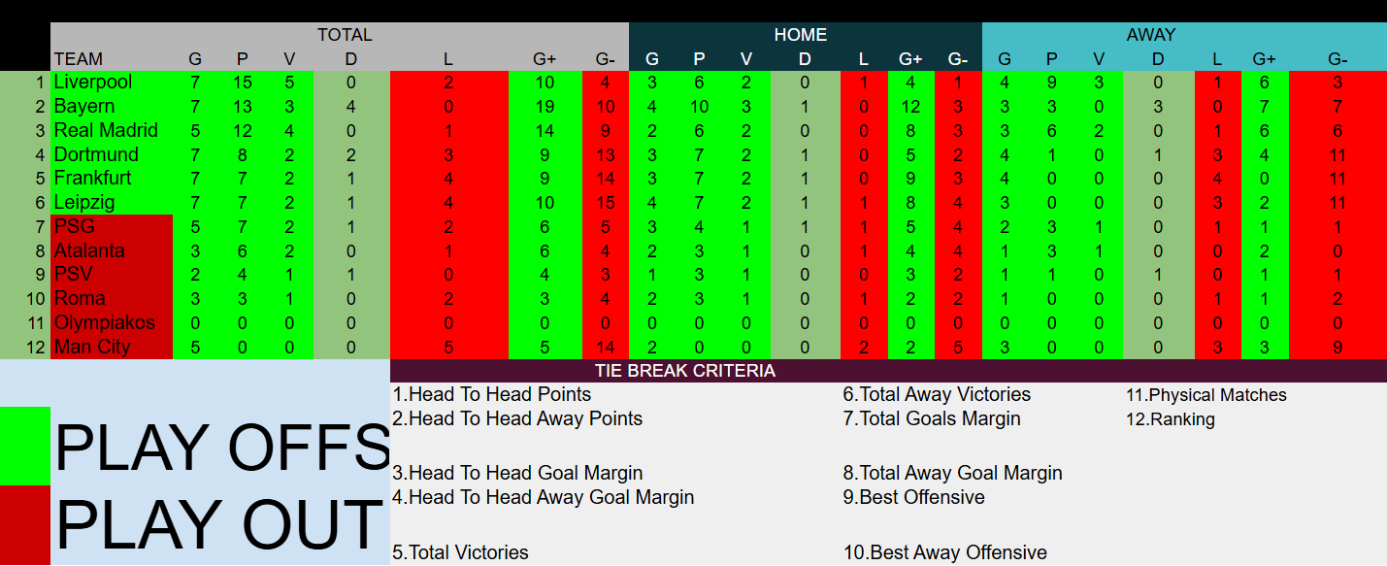1387x566 pixels.
Task: Click the '12.Ranking' criteria text
Action: (x=1171, y=419)
